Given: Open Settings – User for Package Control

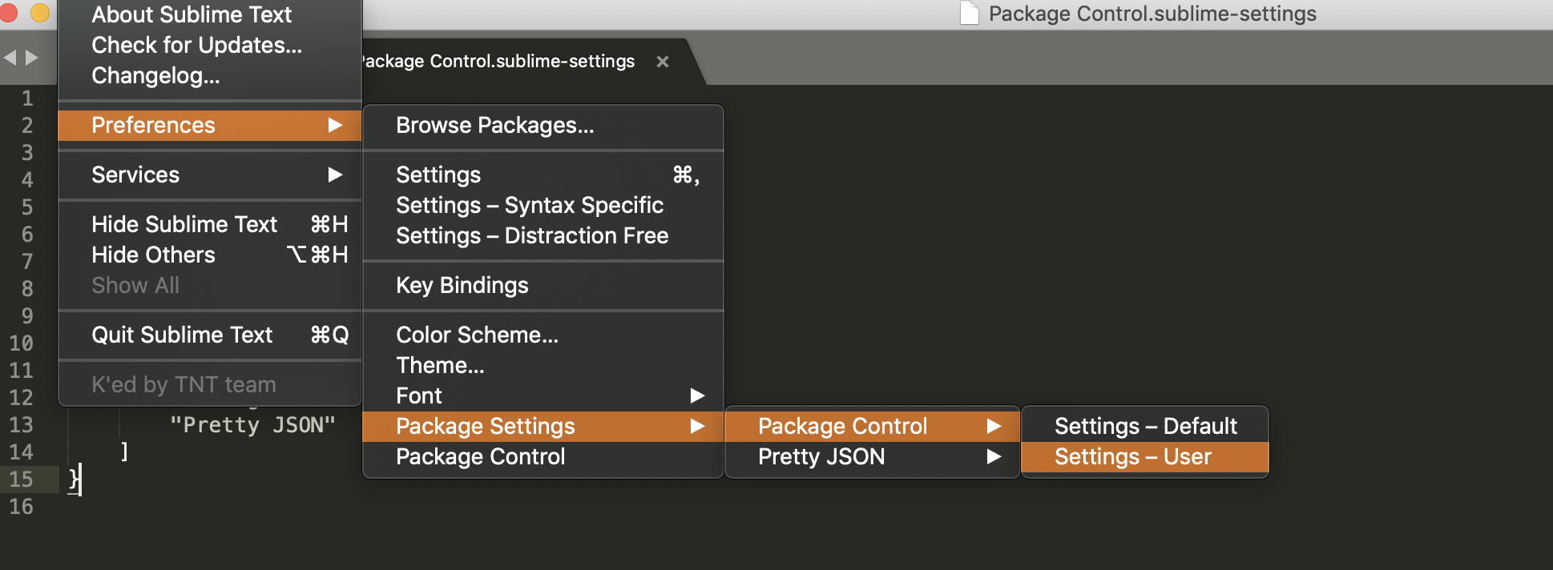Looking at the screenshot, I should (1145, 456).
